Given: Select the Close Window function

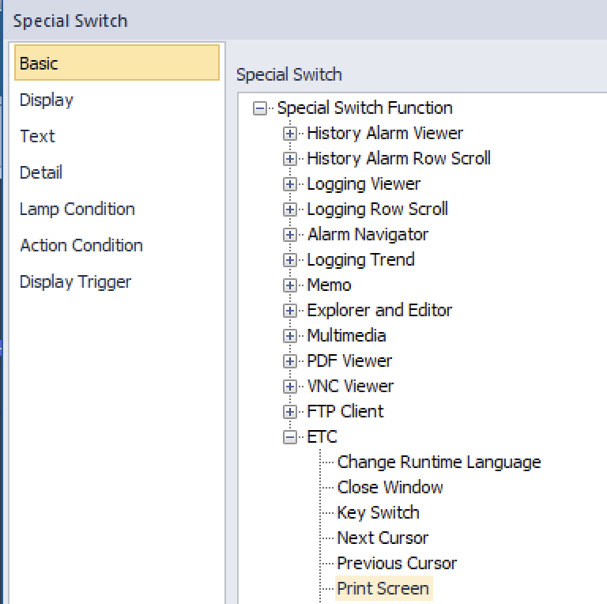Looking at the screenshot, I should (390, 488).
